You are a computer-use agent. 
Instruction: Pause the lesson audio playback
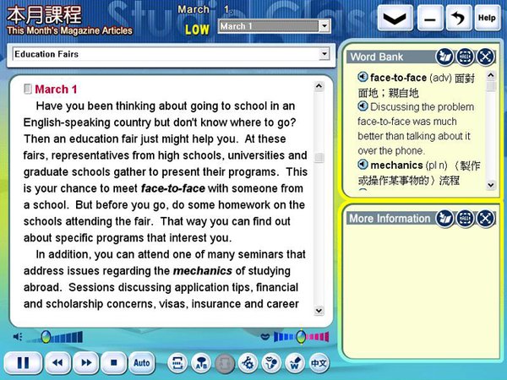click(x=23, y=362)
